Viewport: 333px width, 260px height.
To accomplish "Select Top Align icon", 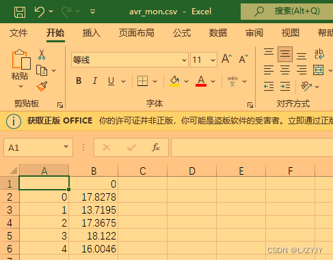I will [x=269, y=52].
